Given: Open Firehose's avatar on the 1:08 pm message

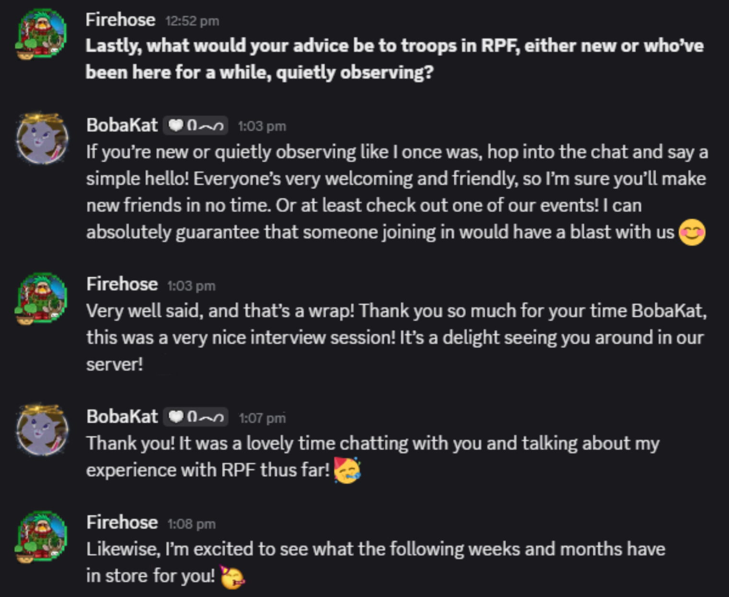Looking at the screenshot, I should 42,536.
